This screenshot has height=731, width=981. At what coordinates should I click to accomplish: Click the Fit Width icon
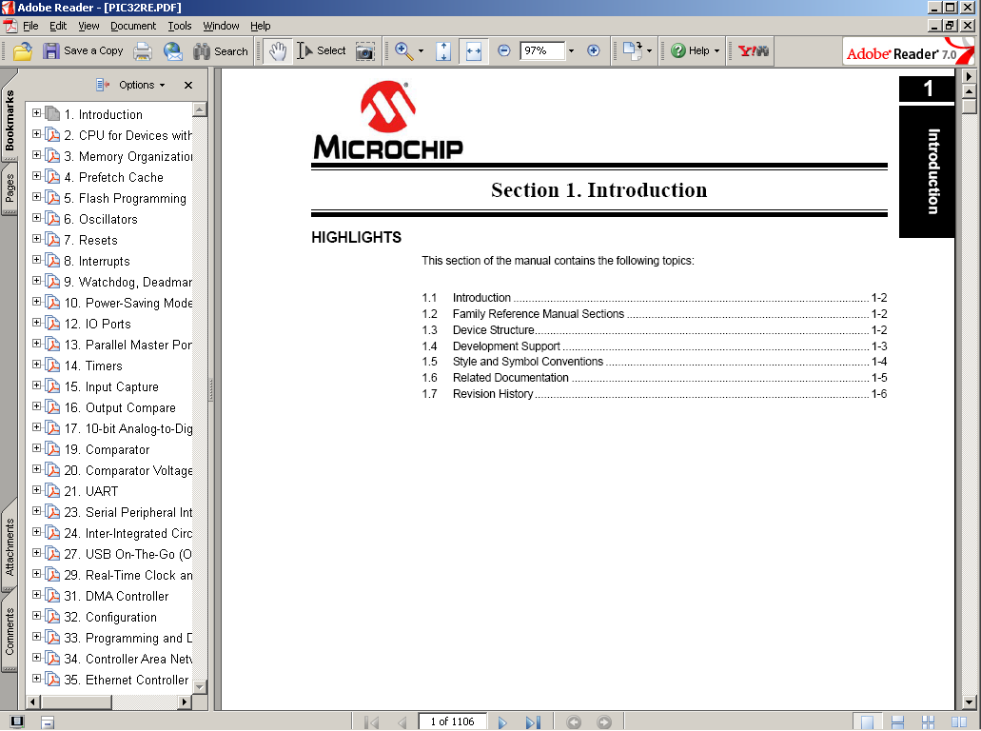point(474,51)
